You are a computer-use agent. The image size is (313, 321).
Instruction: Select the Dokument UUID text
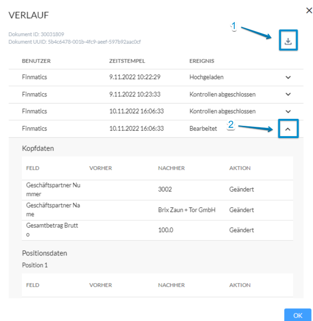click(74, 42)
